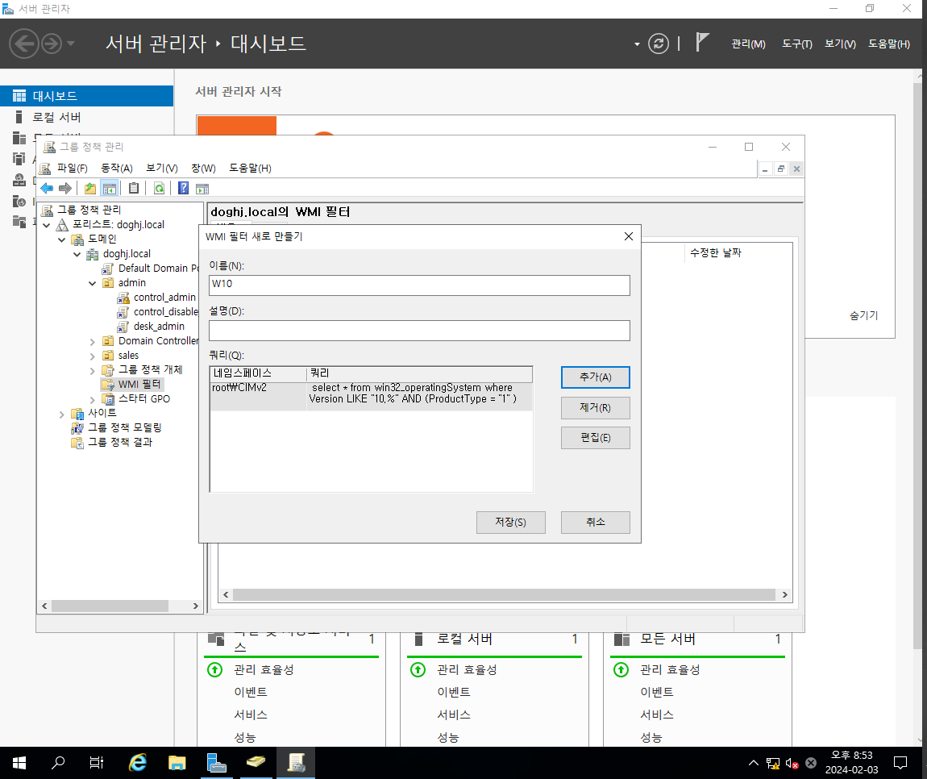Viewport: 927px width, 779px height.
Task: Collapse the 도메인 tree node
Action: pos(61,240)
